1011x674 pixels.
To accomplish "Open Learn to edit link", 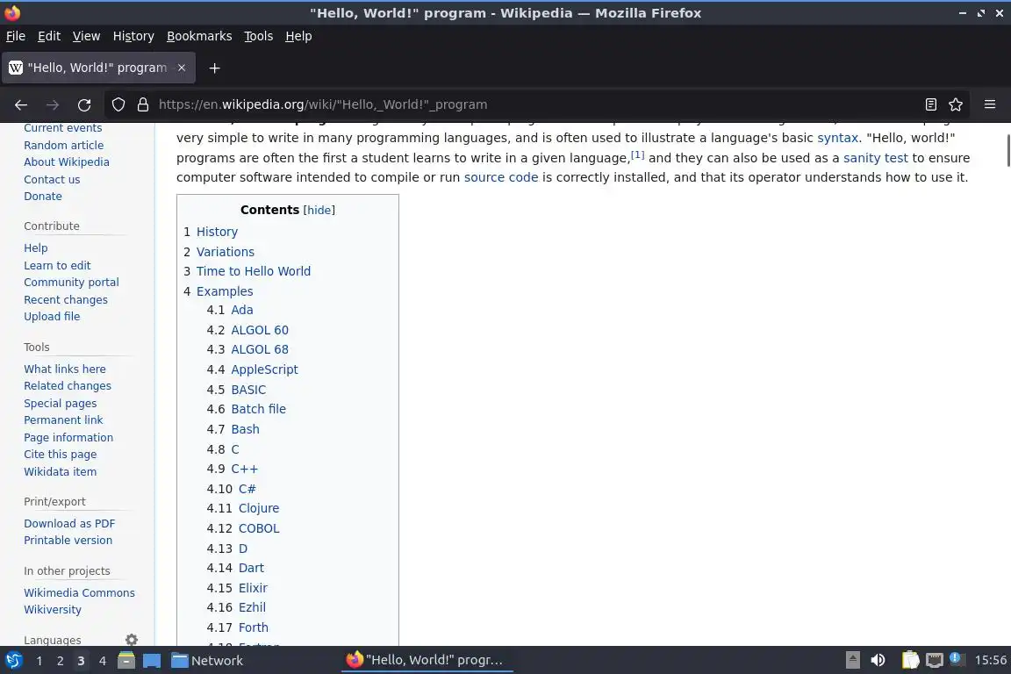I will [57, 265].
